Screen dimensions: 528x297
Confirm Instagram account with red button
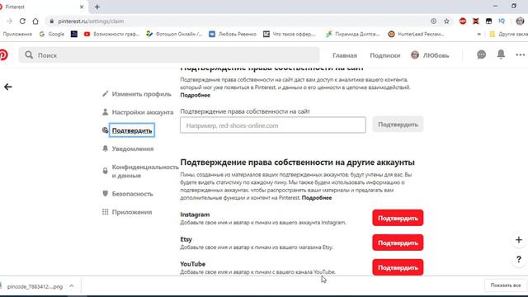tap(398, 218)
